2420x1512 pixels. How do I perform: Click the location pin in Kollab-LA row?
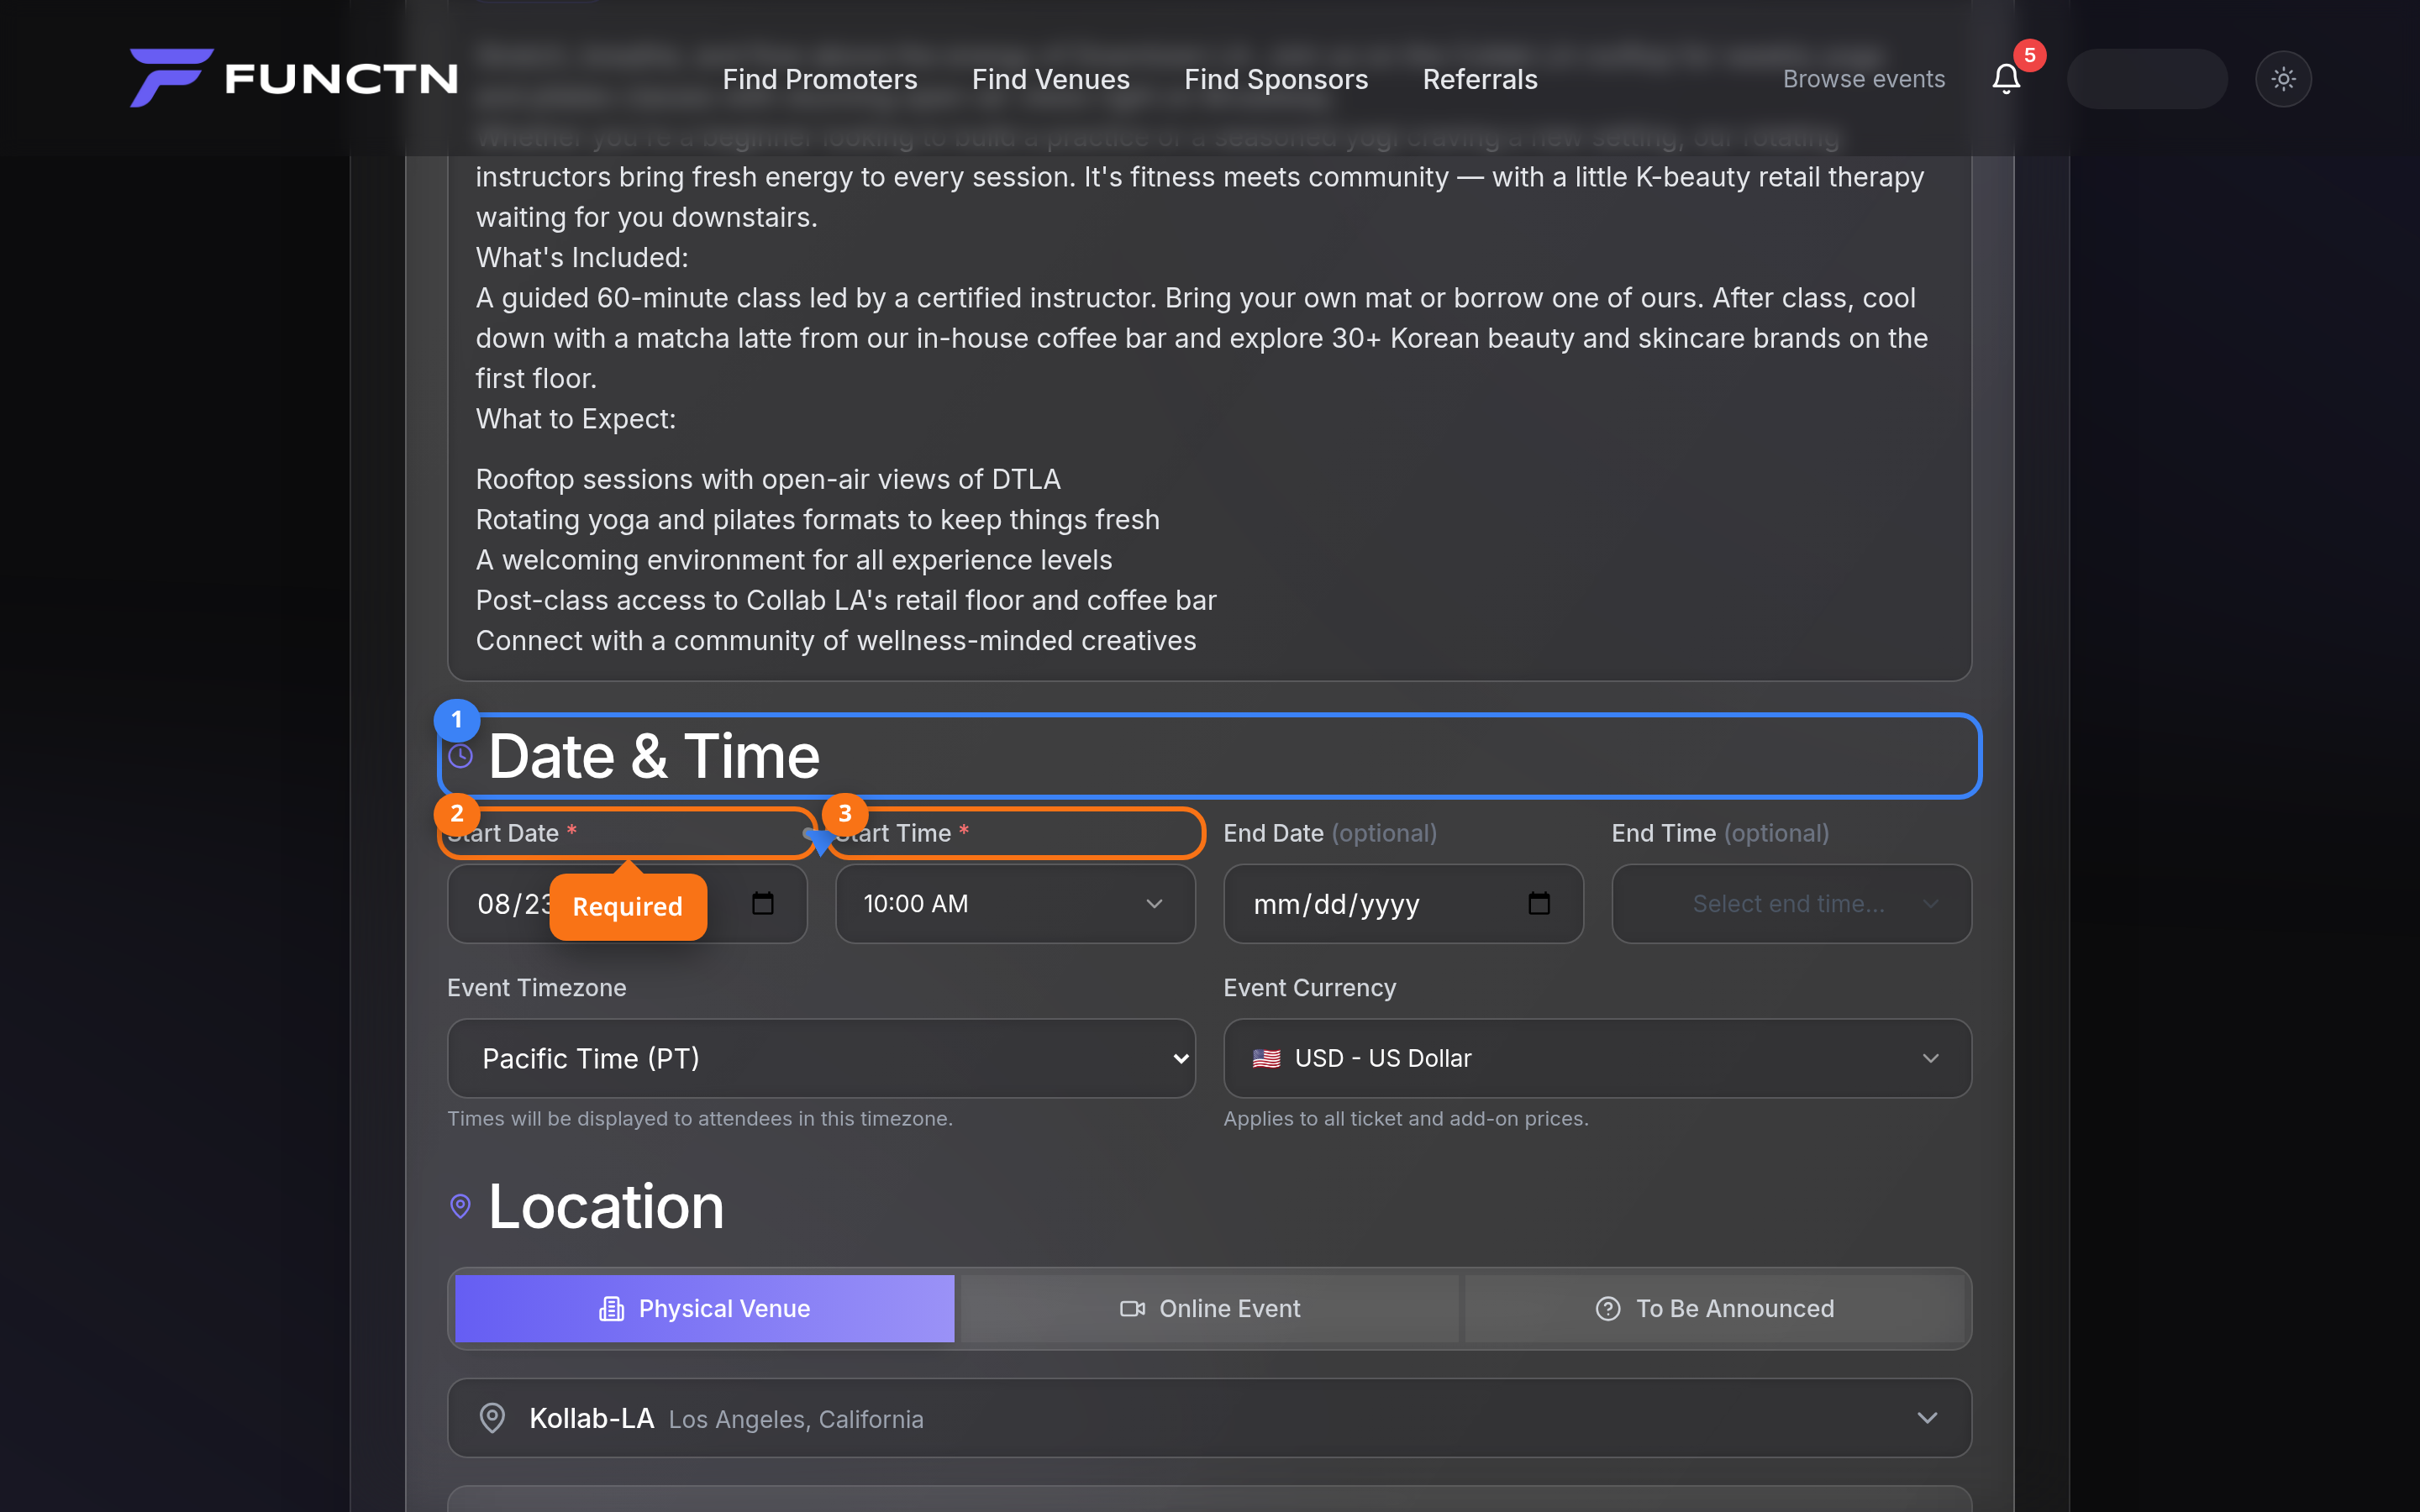492,1418
